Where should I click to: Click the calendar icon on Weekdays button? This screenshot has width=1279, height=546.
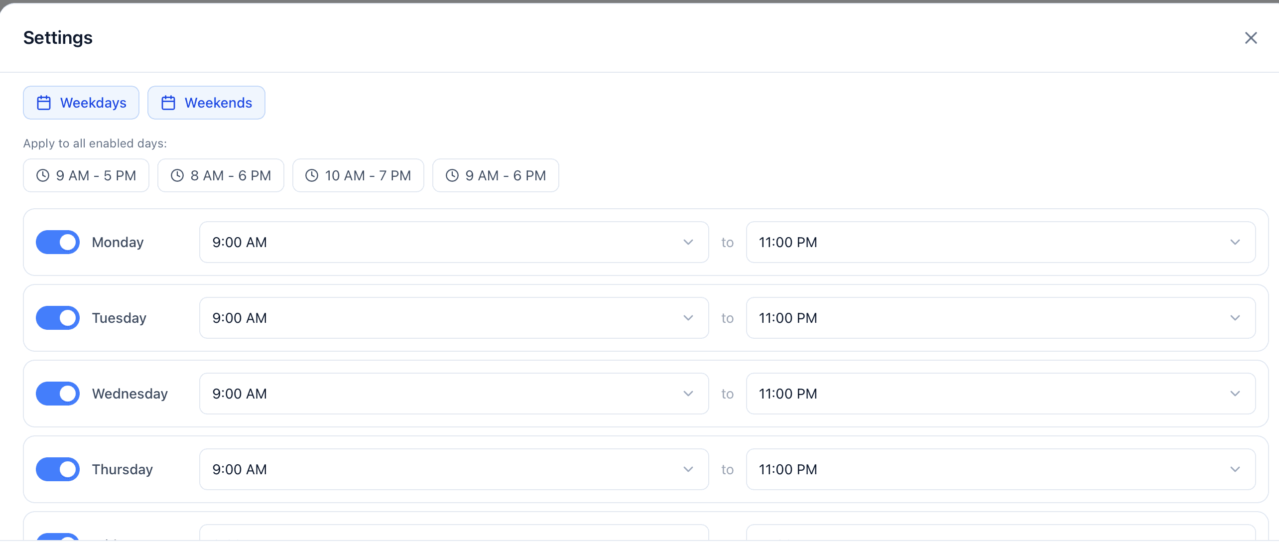(44, 103)
